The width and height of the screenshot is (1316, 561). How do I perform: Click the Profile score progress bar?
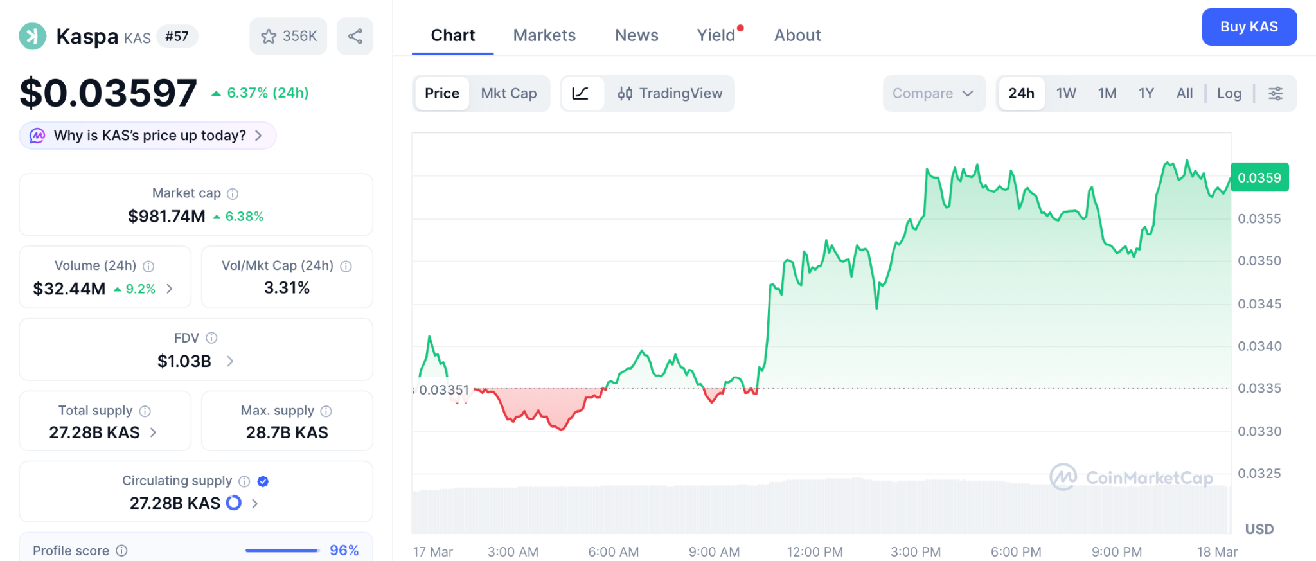tap(282, 551)
